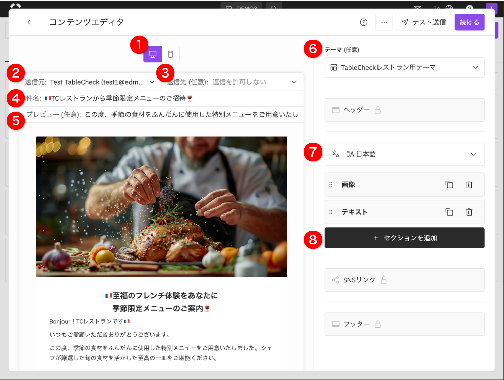Screen dimensions: 504x380
Task: Click the プレビュー text field
Action: (161, 115)
